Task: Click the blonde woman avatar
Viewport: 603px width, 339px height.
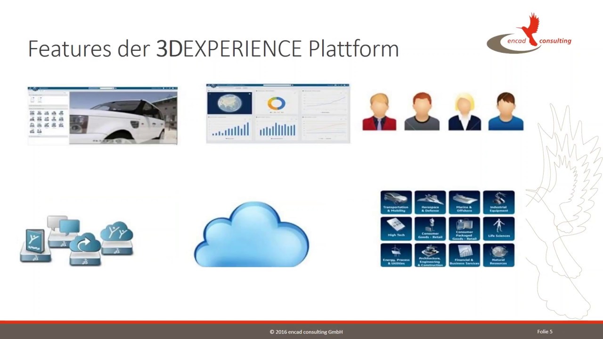Action: pyautogui.click(x=464, y=112)
